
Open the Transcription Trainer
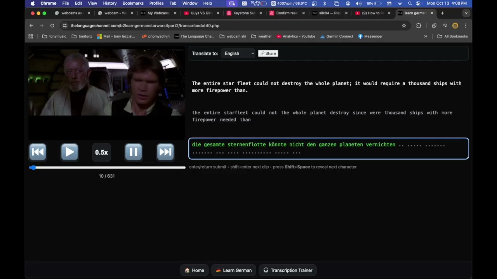pos(288,270)
